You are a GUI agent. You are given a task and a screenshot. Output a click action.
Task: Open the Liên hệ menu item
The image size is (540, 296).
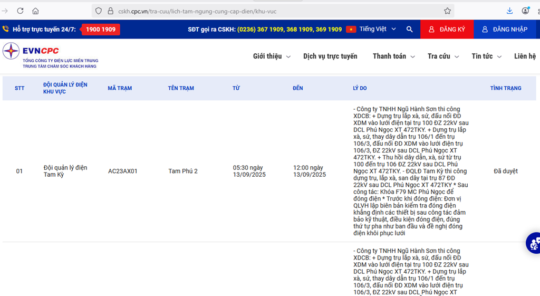[525, 56]
